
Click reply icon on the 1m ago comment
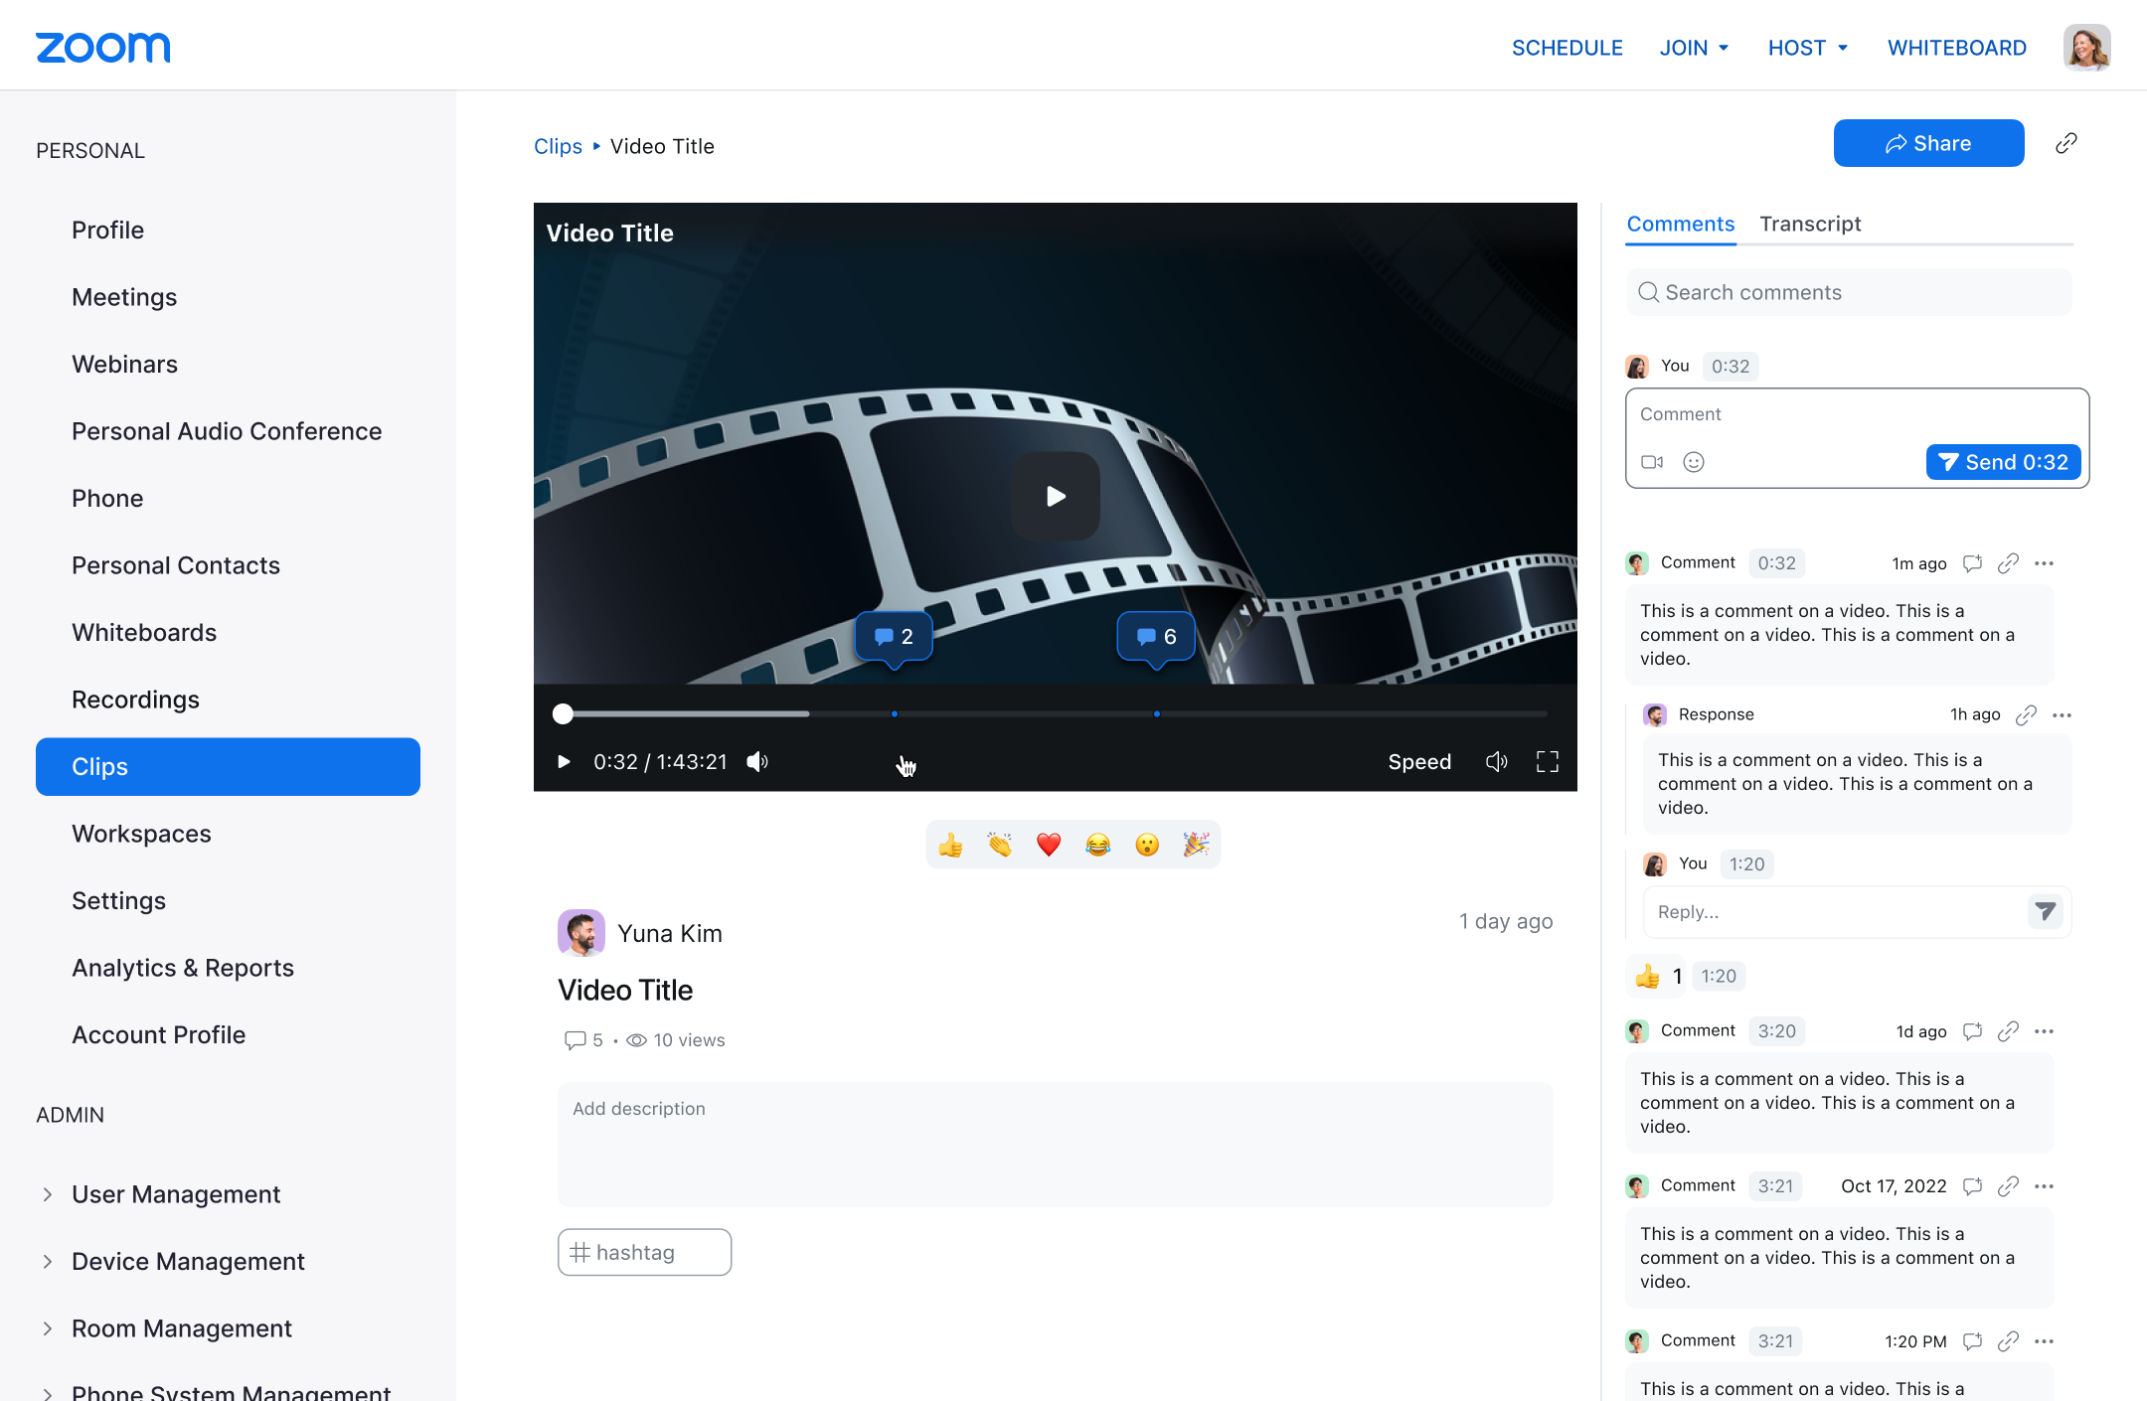1973,563
